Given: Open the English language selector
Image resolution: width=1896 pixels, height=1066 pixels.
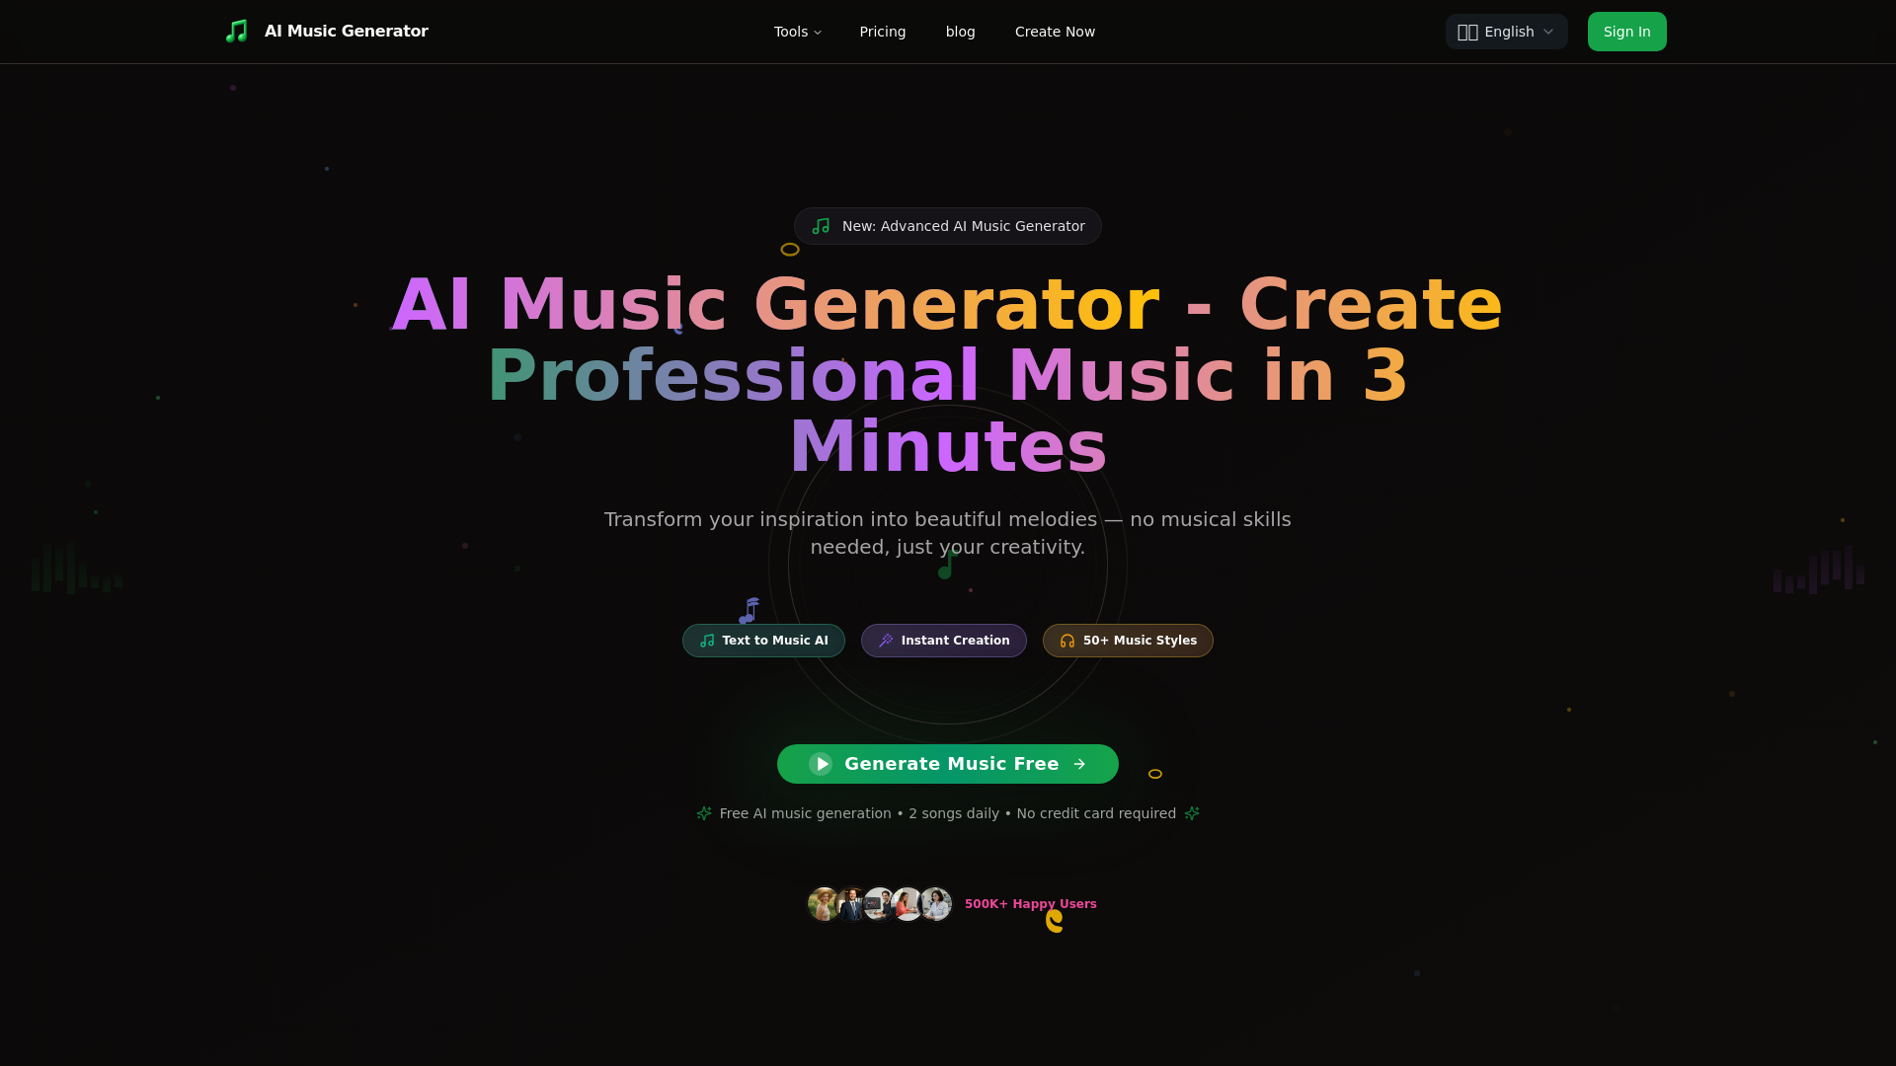Looking at the screenshot, I should 1508,32.
